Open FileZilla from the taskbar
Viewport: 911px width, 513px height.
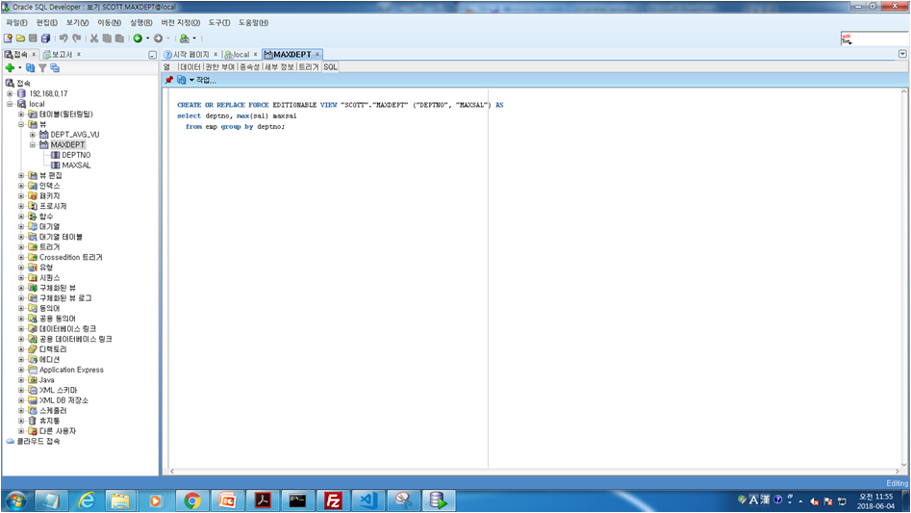click(333, 500)
